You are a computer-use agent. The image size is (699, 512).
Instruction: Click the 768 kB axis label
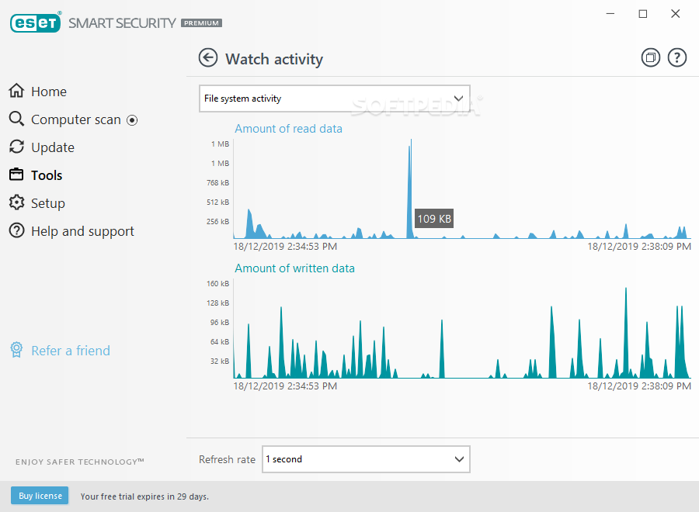218,182
